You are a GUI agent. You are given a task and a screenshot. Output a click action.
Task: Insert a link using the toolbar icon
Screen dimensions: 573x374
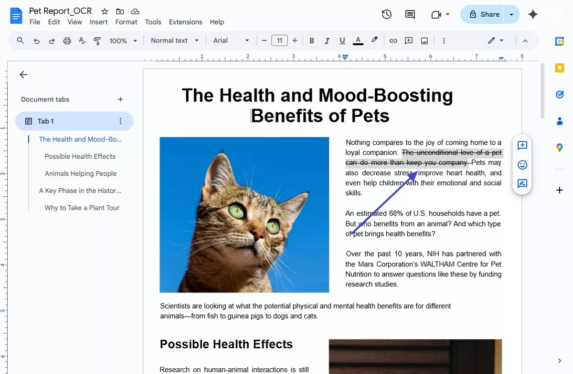pos(393,40)
